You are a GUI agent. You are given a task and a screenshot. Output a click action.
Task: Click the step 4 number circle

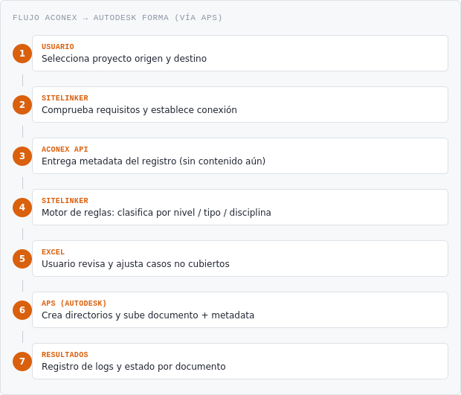[22, 208]
